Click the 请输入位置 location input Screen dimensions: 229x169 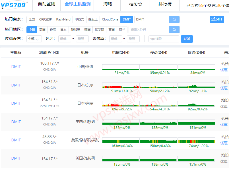coord(149,30)
